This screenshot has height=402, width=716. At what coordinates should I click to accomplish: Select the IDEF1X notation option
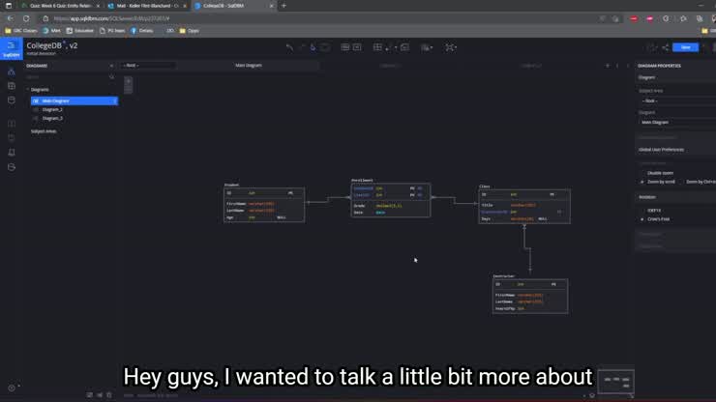click(x=642, y=210)
